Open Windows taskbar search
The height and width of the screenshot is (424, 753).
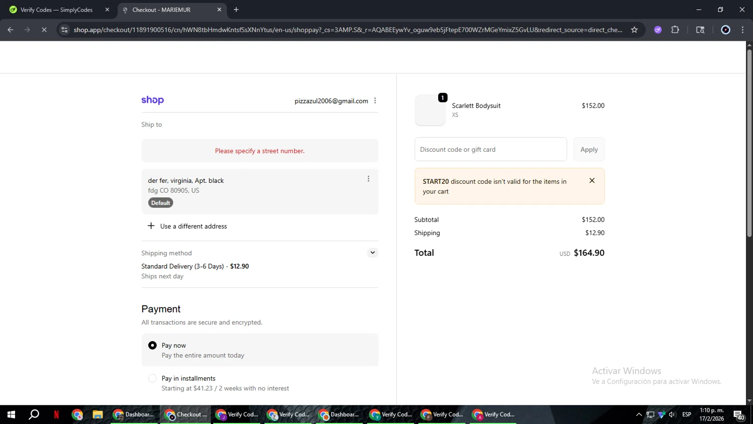34,414
